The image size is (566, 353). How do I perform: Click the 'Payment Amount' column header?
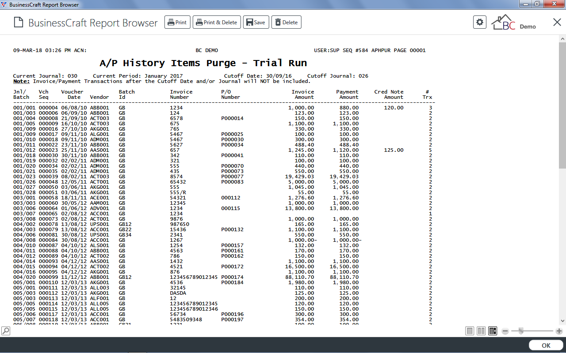[x=347, y=94]
